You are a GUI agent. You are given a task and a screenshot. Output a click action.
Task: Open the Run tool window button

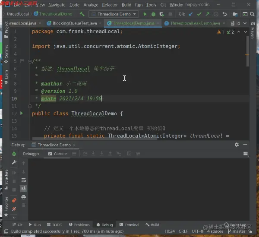(x=35, y=225)
